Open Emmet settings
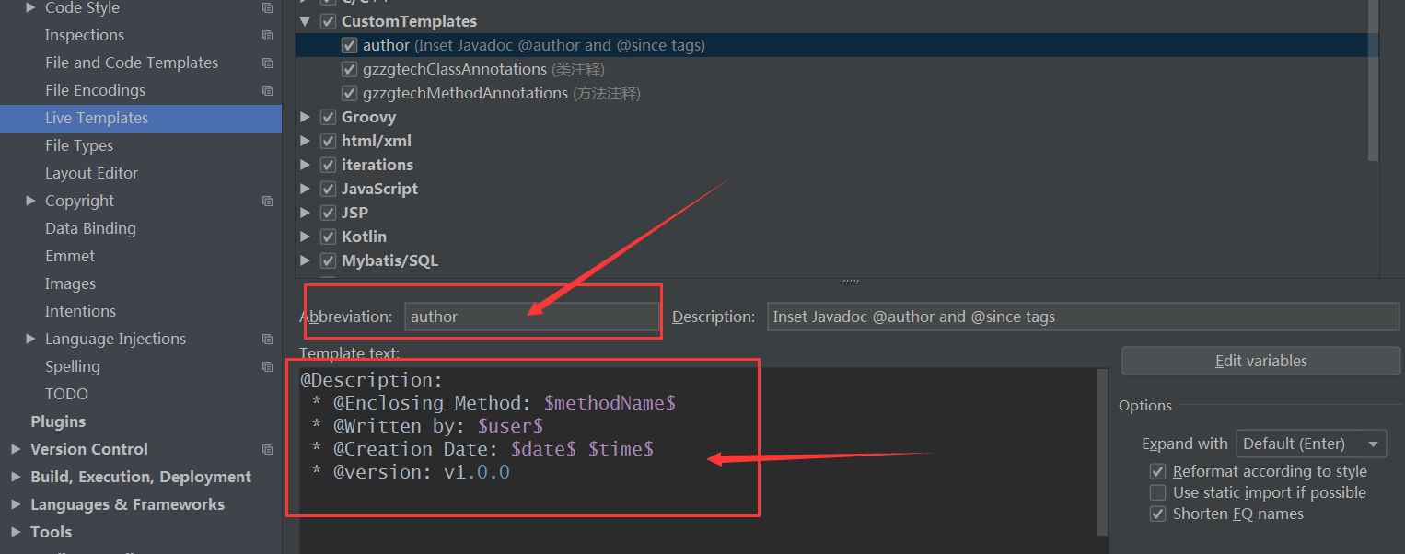 coord(70,256)
